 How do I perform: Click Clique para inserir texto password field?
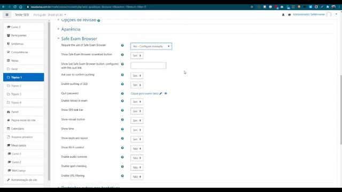coord(145,93)
